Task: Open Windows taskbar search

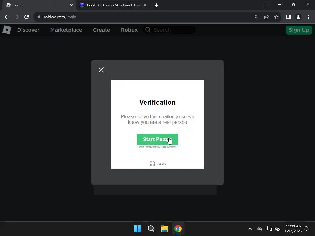Action: point(151,229)
